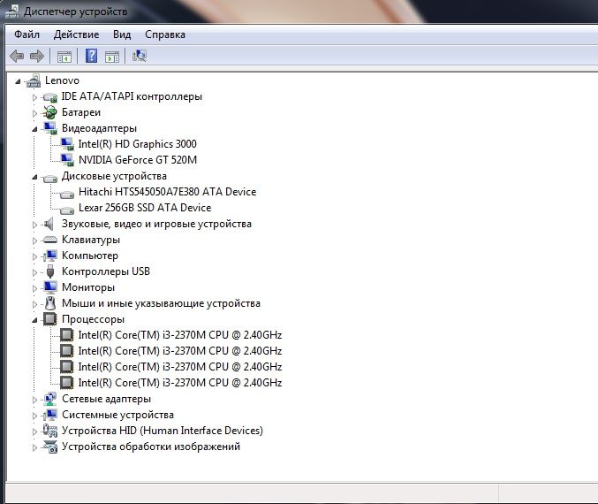Expand the IDE ATA/ATAPI контроллеры node

tap(34, 97)
